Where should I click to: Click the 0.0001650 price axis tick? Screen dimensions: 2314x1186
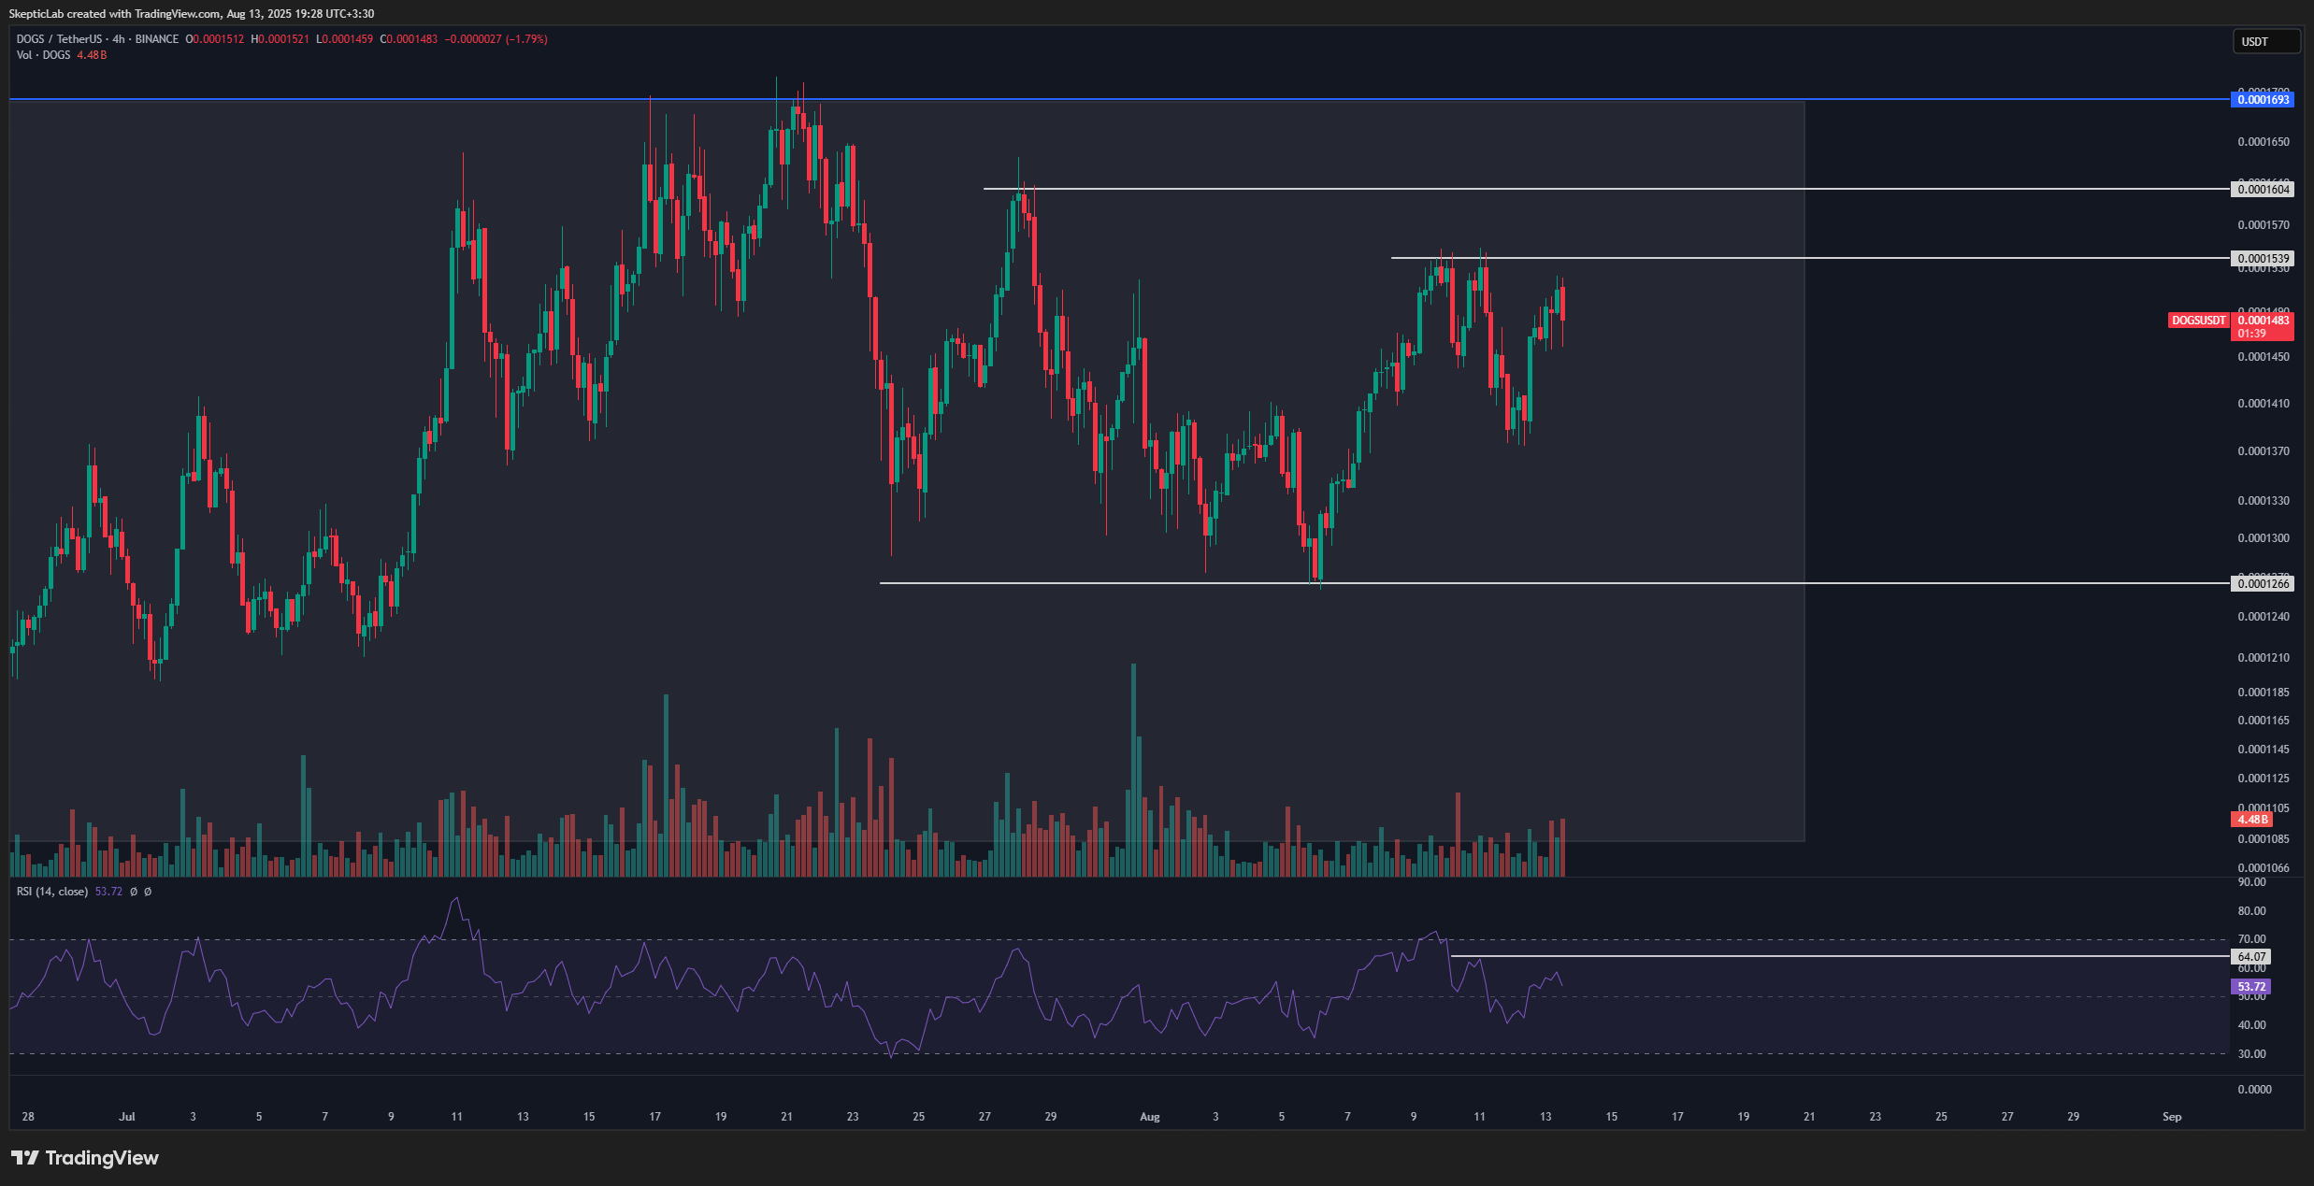coord(2263,142)
